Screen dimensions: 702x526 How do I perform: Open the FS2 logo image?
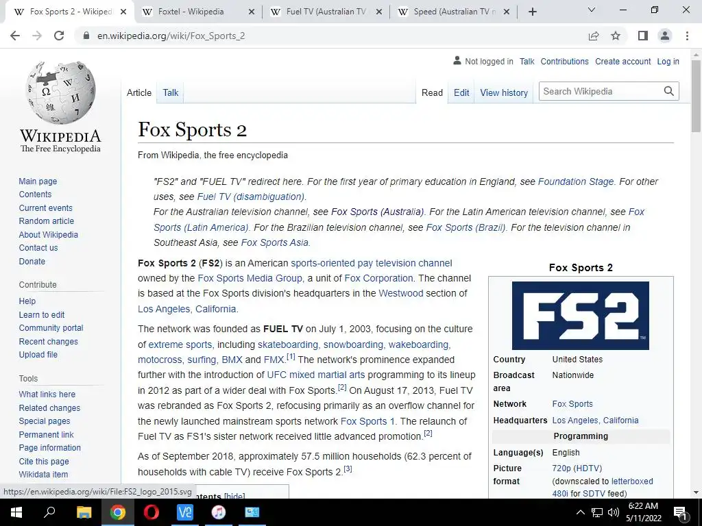tap(580, 315)
